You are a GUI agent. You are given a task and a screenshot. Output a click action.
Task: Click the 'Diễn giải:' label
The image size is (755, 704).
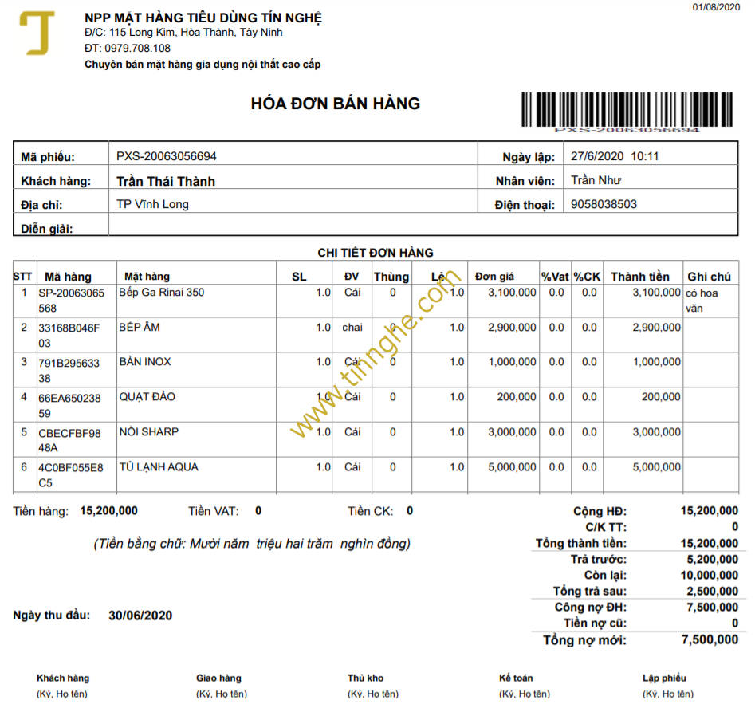click(x=47, y=229)
